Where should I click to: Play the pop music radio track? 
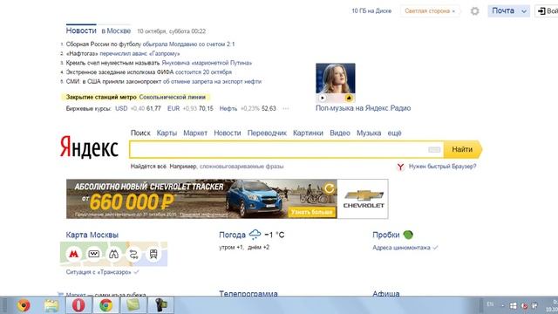click(323, 98)
